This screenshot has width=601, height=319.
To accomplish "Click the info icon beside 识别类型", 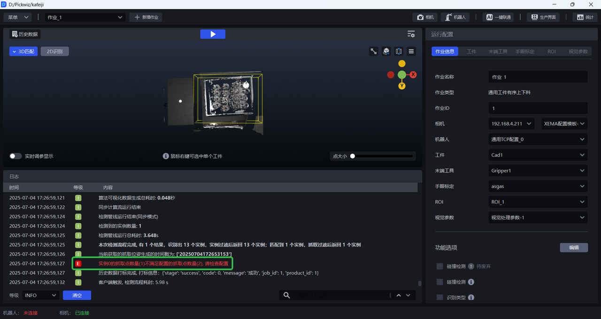I will (471, 297).
